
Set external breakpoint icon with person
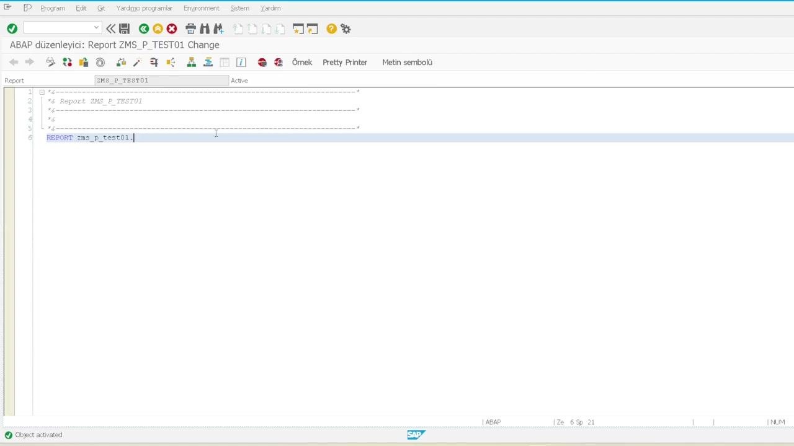[x=279, y=62]
